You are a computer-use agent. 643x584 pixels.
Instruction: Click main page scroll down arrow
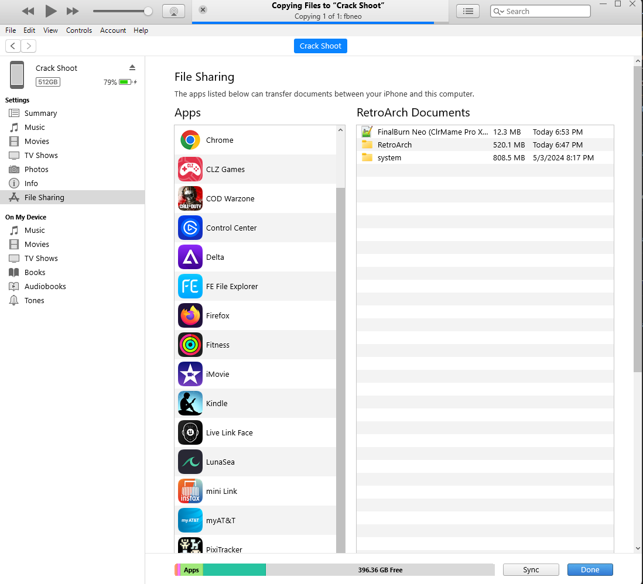[638, 548]
